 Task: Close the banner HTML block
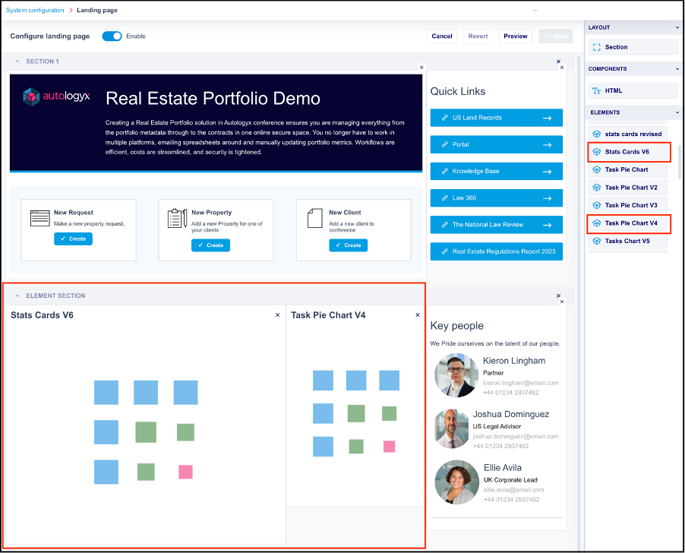click(421, 68)
